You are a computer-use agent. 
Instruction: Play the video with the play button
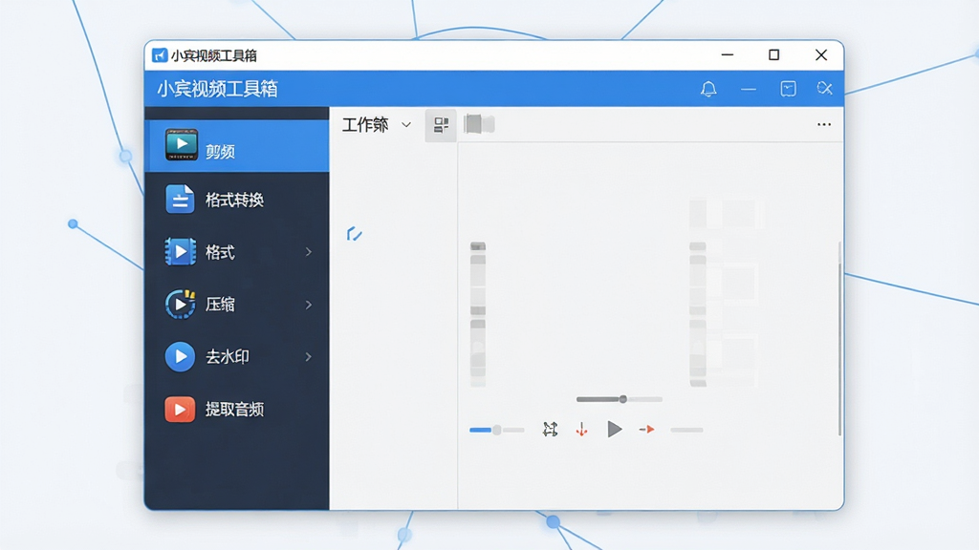pos(615,429)
